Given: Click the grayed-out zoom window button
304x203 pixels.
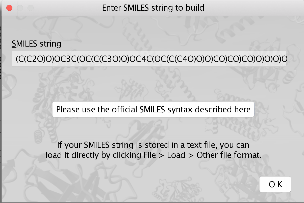Looking at the screenshot, I should click(x=31, y=8).
